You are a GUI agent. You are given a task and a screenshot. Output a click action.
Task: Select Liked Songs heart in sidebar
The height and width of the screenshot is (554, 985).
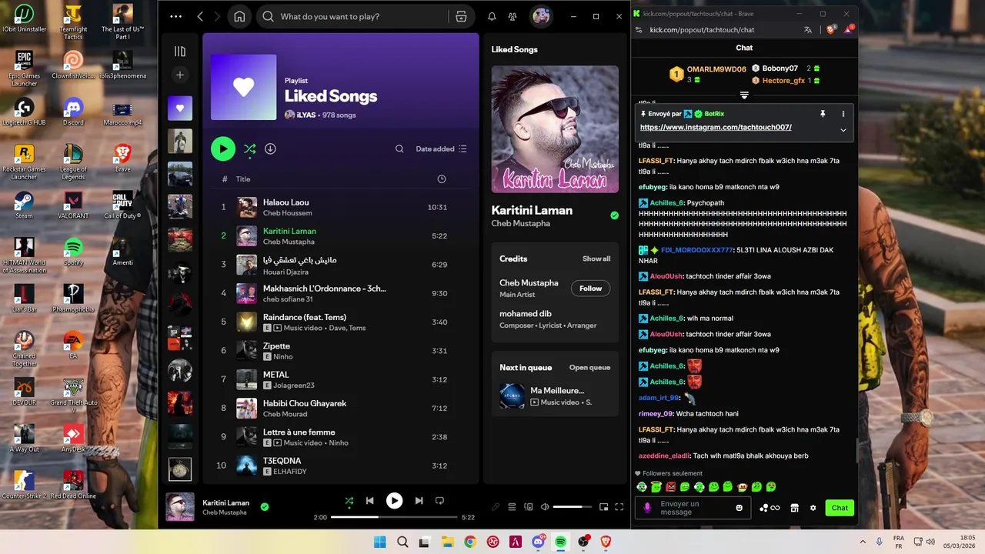tap(180, 108)
